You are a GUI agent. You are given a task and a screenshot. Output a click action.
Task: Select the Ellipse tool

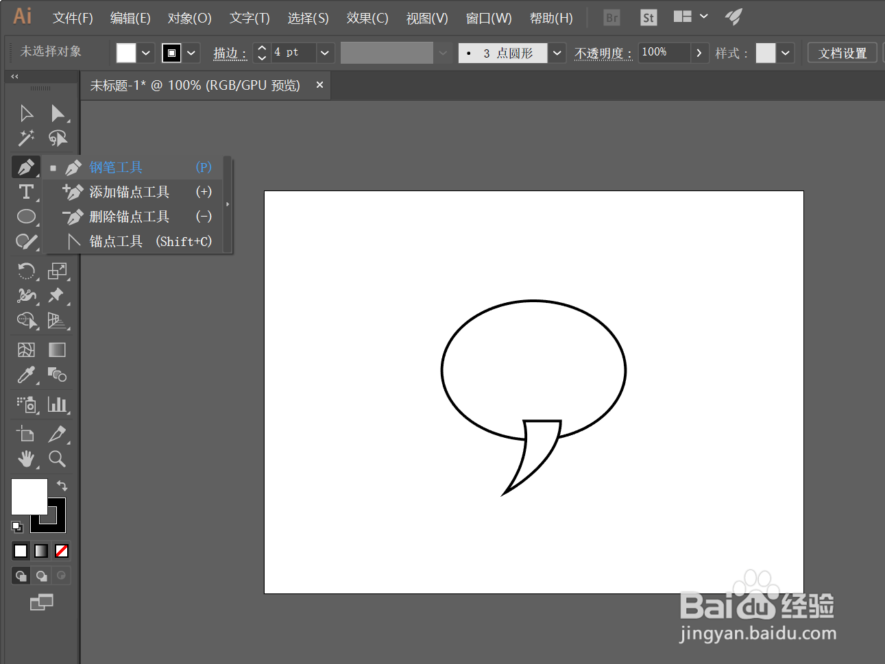pos(26,217)
